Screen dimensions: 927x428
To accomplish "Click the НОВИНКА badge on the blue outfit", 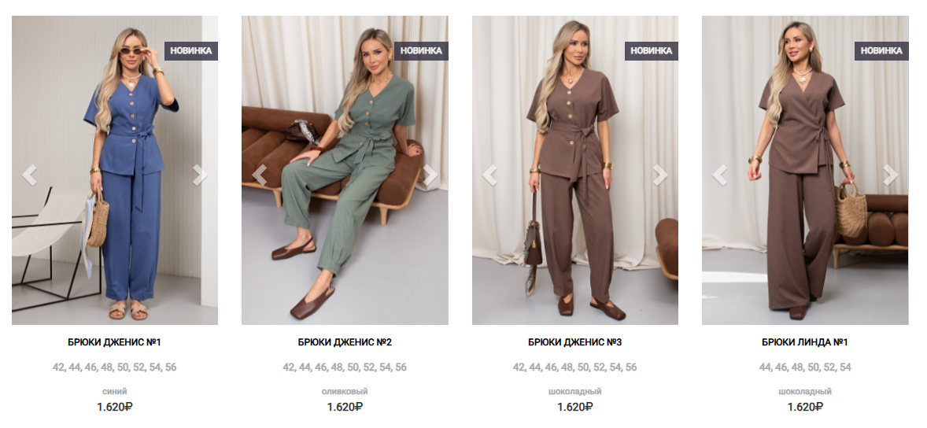I will tap(191, 51).
